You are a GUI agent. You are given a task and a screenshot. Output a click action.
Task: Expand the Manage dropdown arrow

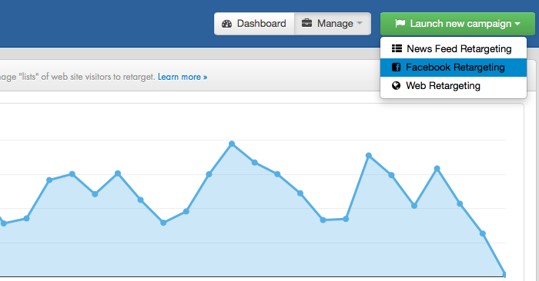[360, 23]
